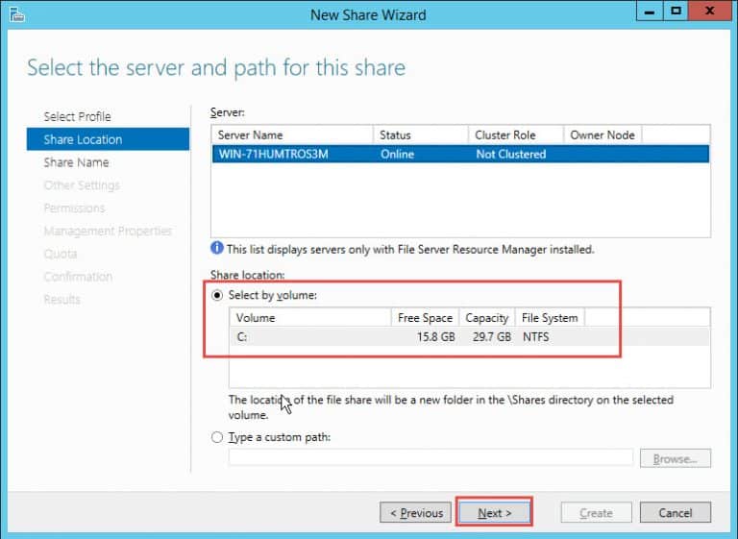Cancel the New Share Wizard
This screenshot has width=738, height=539.
tap(675, 513)
